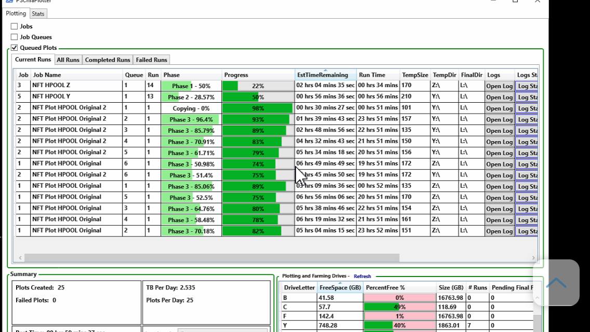Screen dimensions: 590x332
Task: Click the Plots Created: 25 summary text
Action: click(x=40, y=287)
